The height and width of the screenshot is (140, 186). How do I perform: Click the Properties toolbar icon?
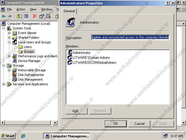point(42,16)
